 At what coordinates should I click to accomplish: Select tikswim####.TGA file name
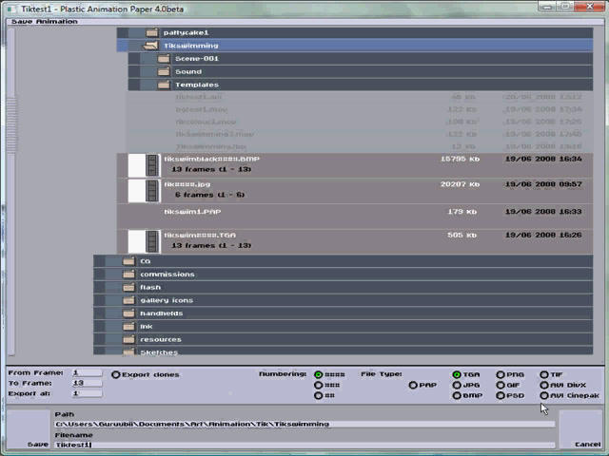coord(200,235)
